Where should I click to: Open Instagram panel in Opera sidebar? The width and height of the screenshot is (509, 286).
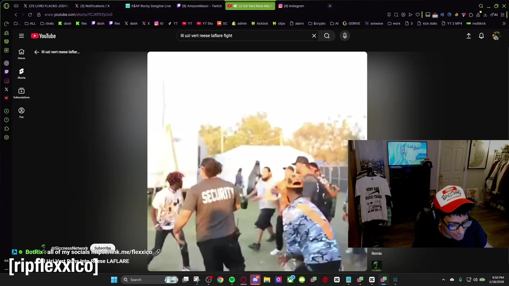[x=6, y=81]
